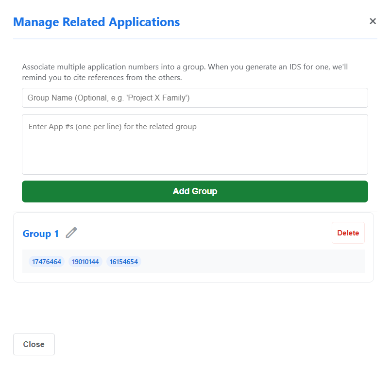This screenshot has width=390, height=367.
Task: Click the Group Name input field
Action: [x=195, y=98]
